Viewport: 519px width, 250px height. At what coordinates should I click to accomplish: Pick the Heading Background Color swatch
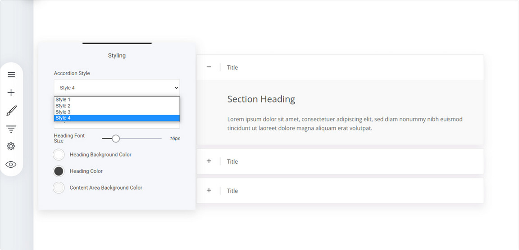pyautogui.click(x=59, y=155)
